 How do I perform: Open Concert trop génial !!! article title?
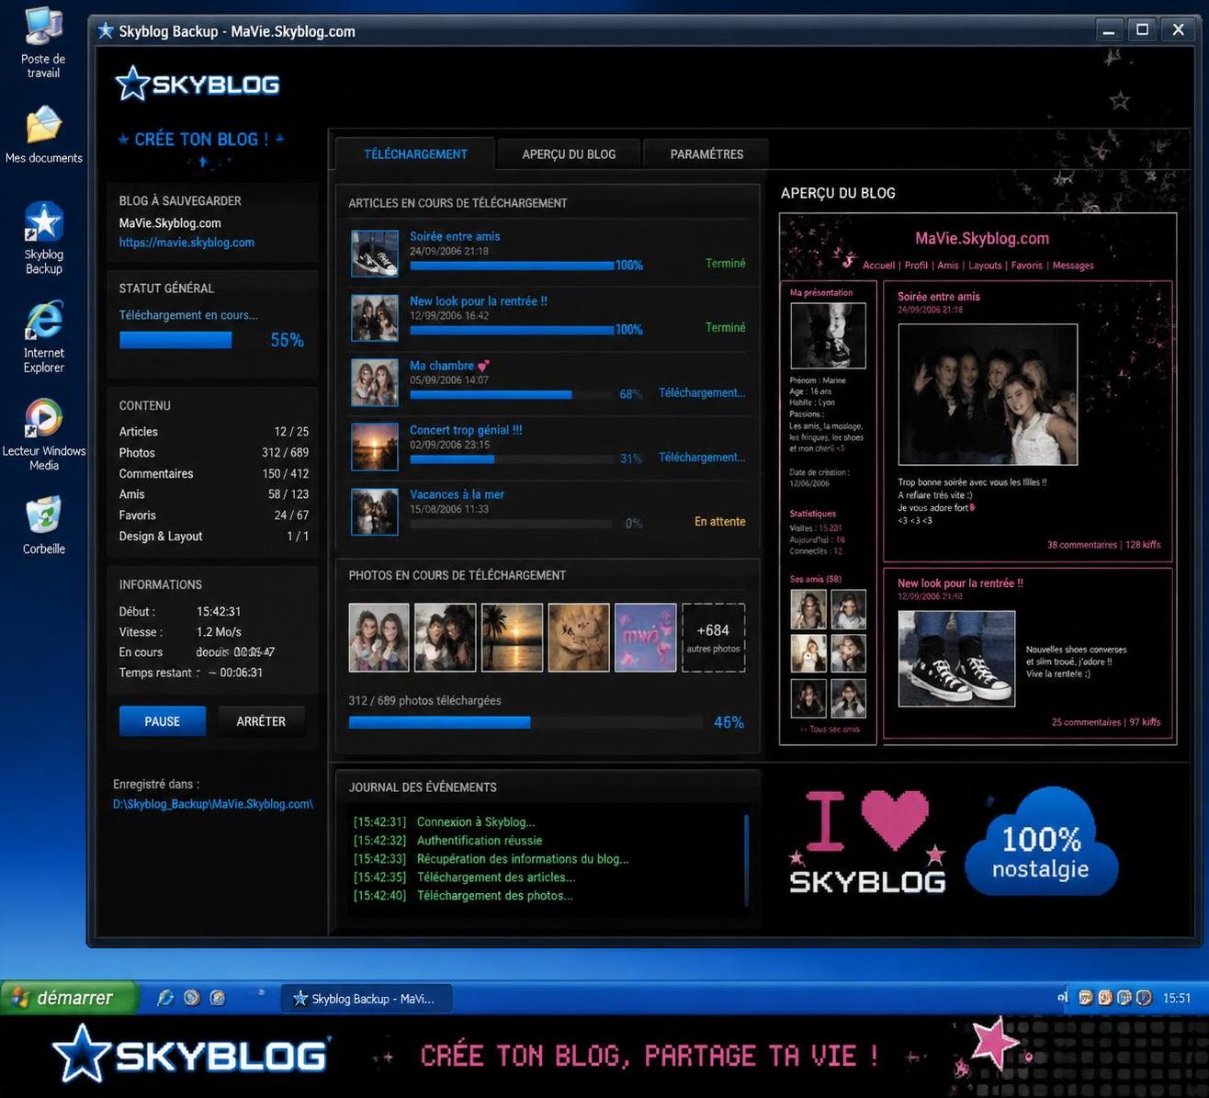[x=466, y=430]
